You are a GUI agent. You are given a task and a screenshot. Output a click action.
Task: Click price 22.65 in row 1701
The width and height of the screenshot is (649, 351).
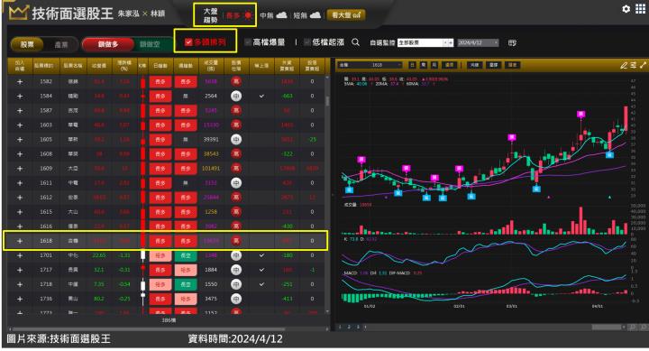[x=99, y=255]
